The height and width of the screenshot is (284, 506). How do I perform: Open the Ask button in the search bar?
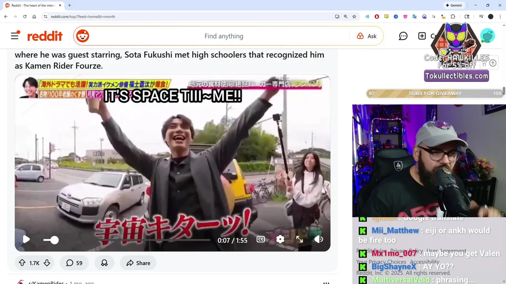[367, 36]
